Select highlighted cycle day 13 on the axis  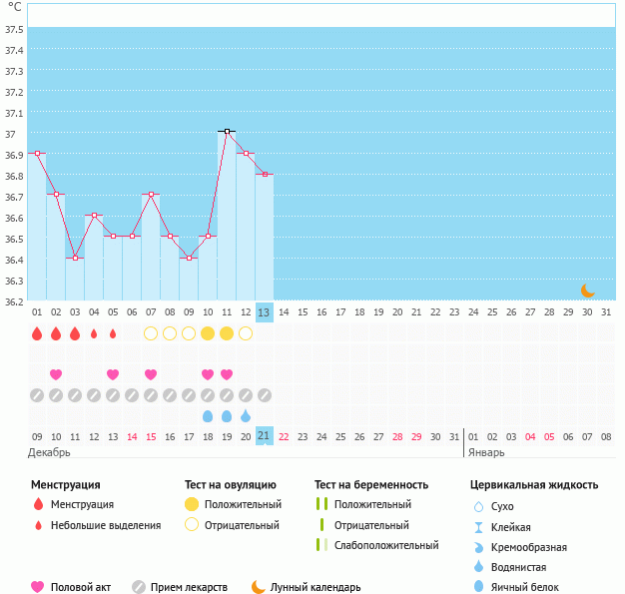pyautogui.click(x=264, y=312)
